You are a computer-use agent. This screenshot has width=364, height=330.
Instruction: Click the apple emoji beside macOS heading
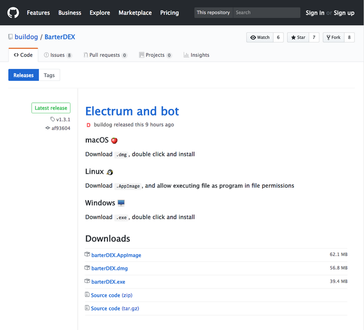point(114,140)
